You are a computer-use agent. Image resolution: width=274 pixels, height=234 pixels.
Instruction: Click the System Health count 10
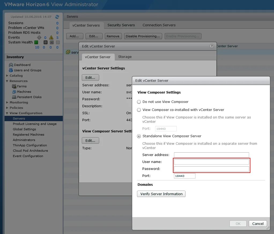(x=37, y=47)
